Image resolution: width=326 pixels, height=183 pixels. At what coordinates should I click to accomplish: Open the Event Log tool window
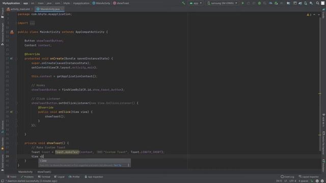pos(287,177)
